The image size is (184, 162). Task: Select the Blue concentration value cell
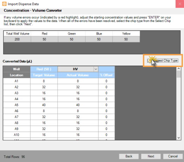coord(99,39)
